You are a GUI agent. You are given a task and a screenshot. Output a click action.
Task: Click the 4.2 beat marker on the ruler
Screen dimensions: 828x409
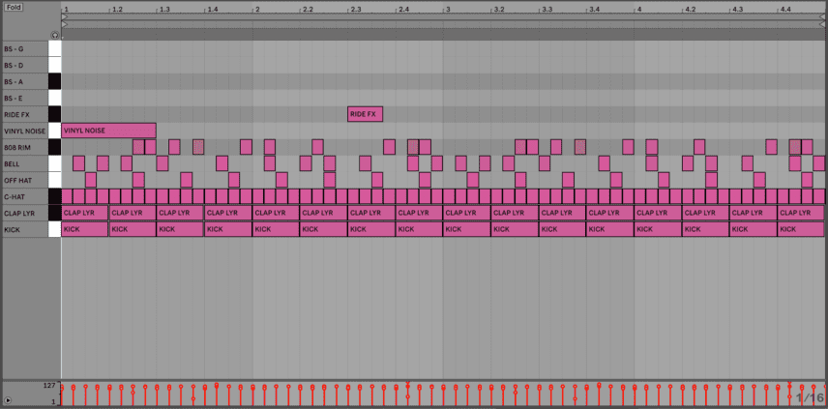[x=691, y=10]
